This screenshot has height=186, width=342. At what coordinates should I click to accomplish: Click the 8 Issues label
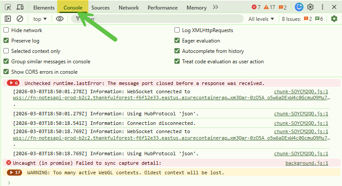291,19
